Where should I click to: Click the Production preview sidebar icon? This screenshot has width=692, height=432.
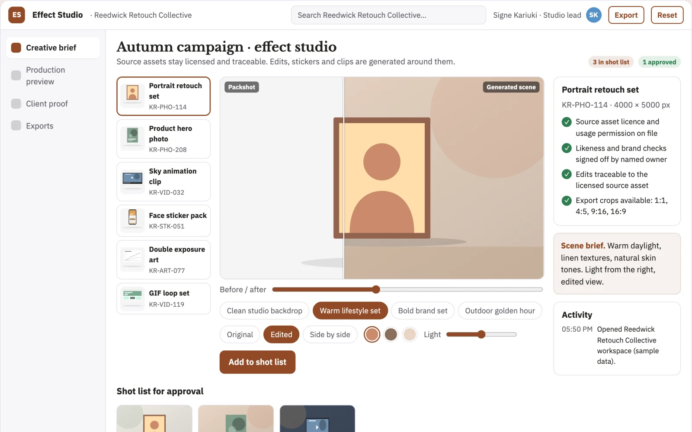tap(16, 76)
